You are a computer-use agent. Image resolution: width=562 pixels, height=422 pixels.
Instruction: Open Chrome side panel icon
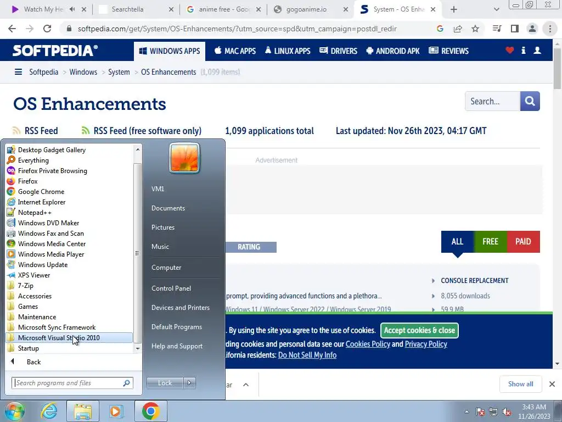pos(515,29)
